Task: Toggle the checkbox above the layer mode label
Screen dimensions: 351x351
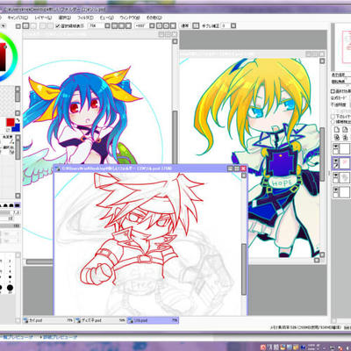Action: pyautogui.click(x=333, y=91)
